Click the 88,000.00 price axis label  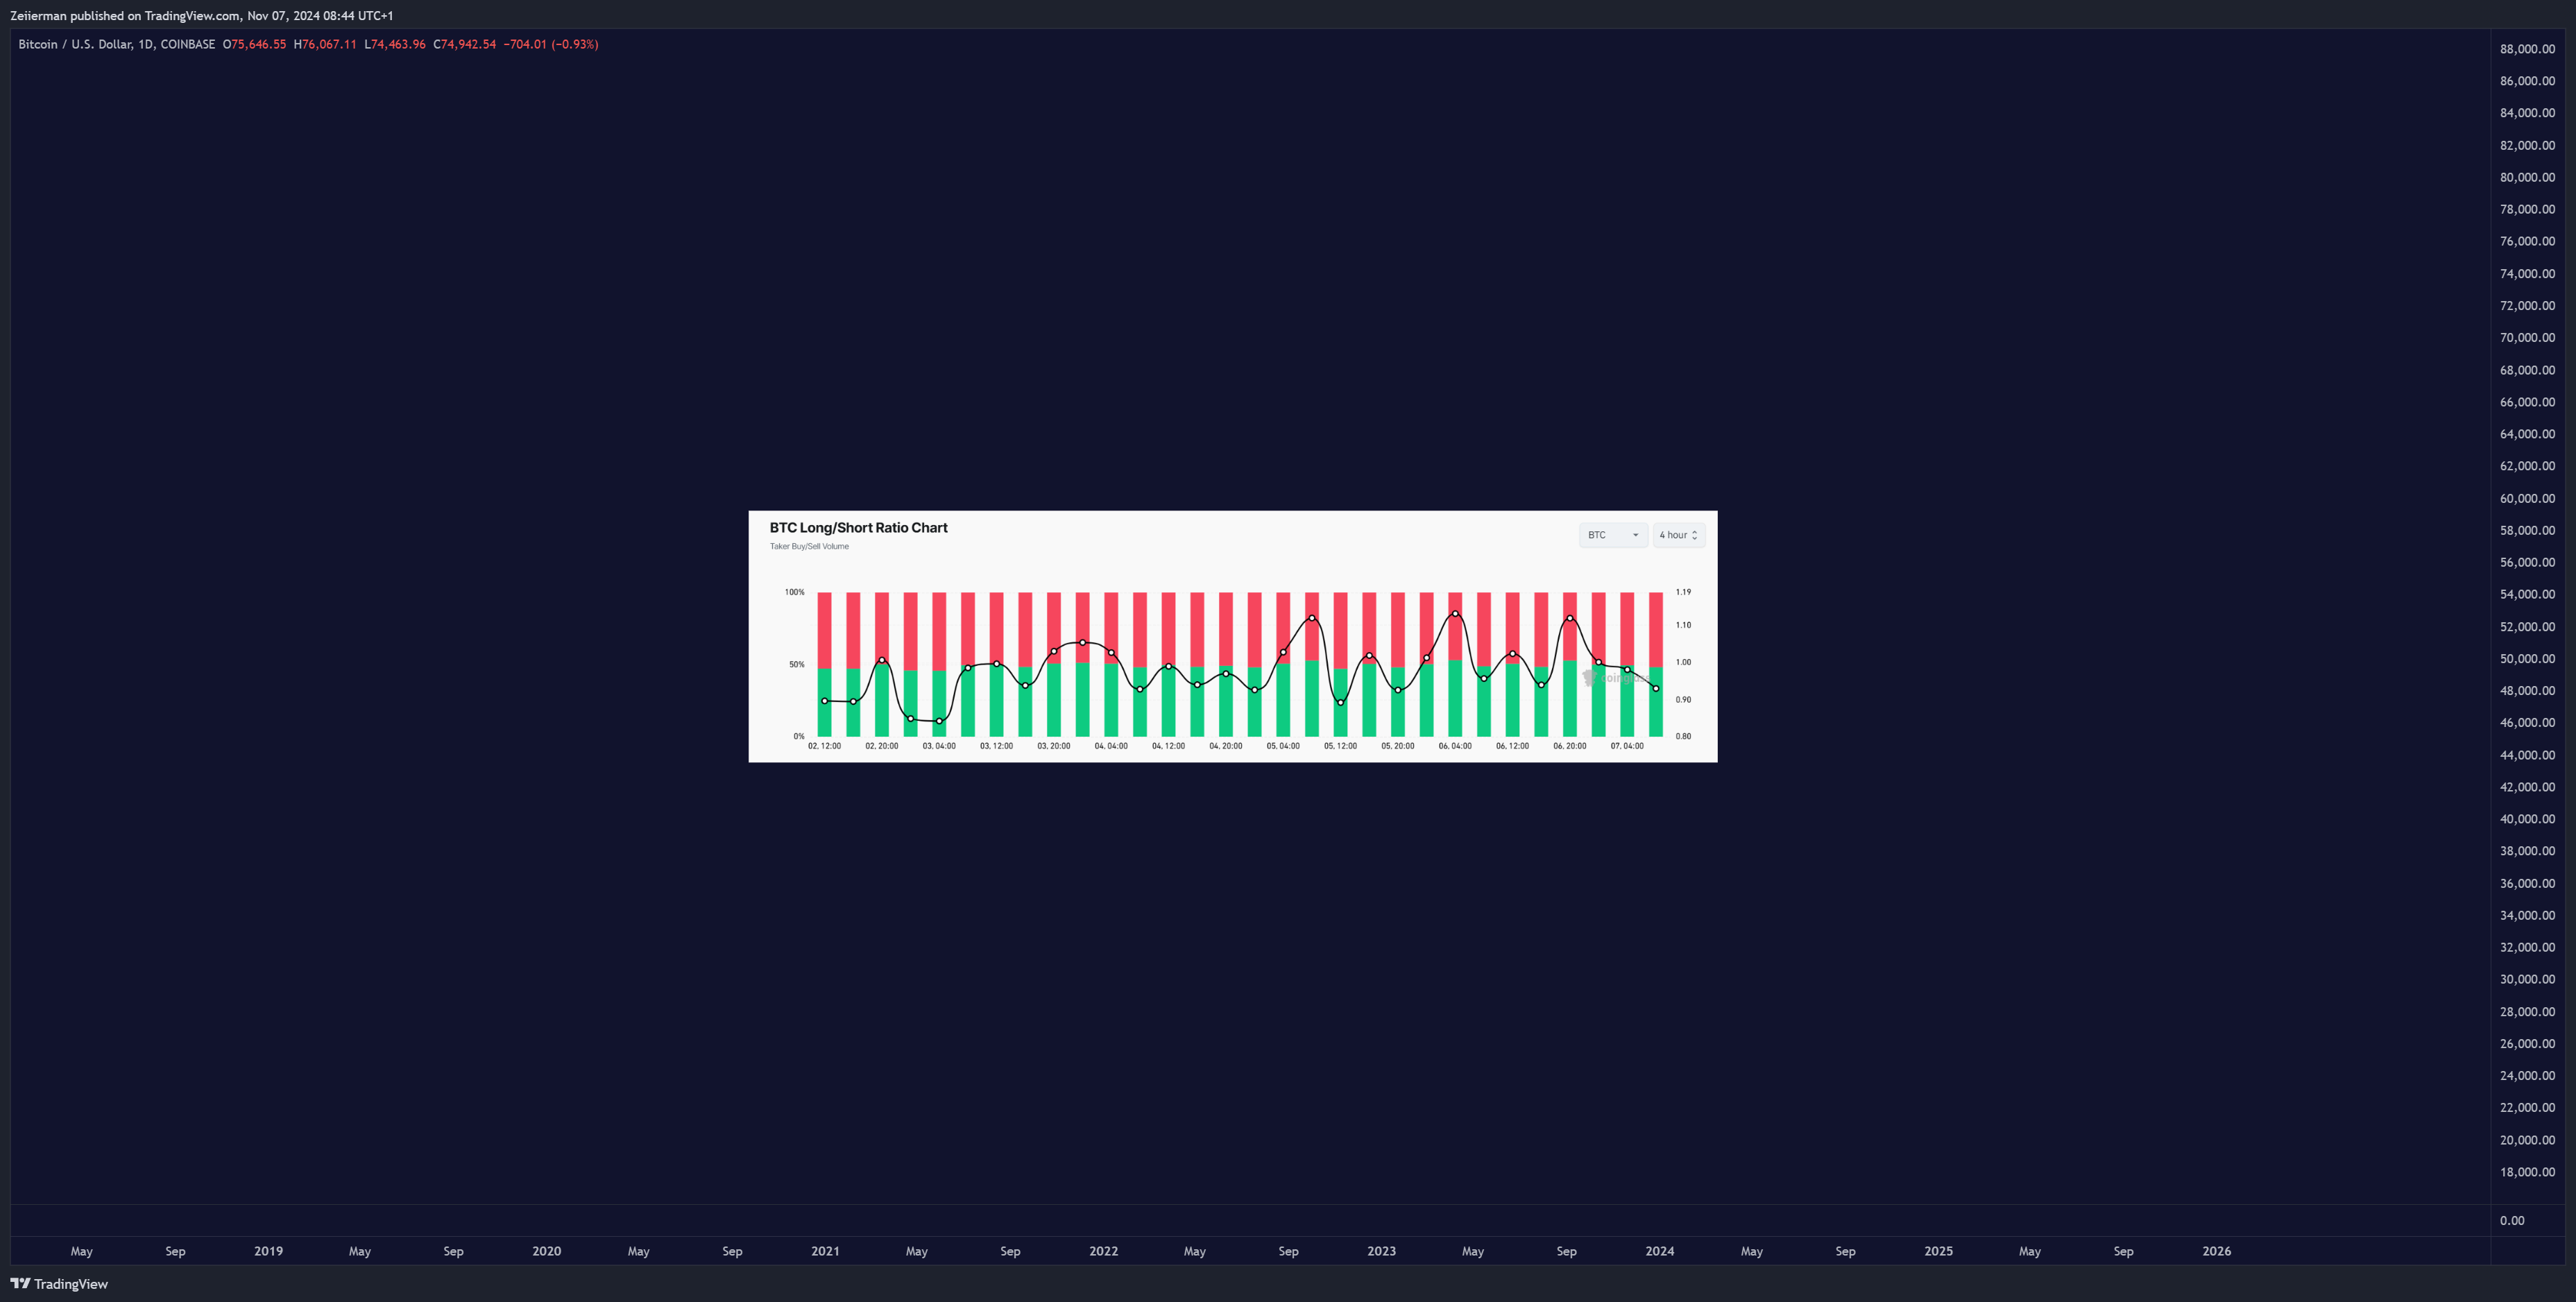(2527, 49)
